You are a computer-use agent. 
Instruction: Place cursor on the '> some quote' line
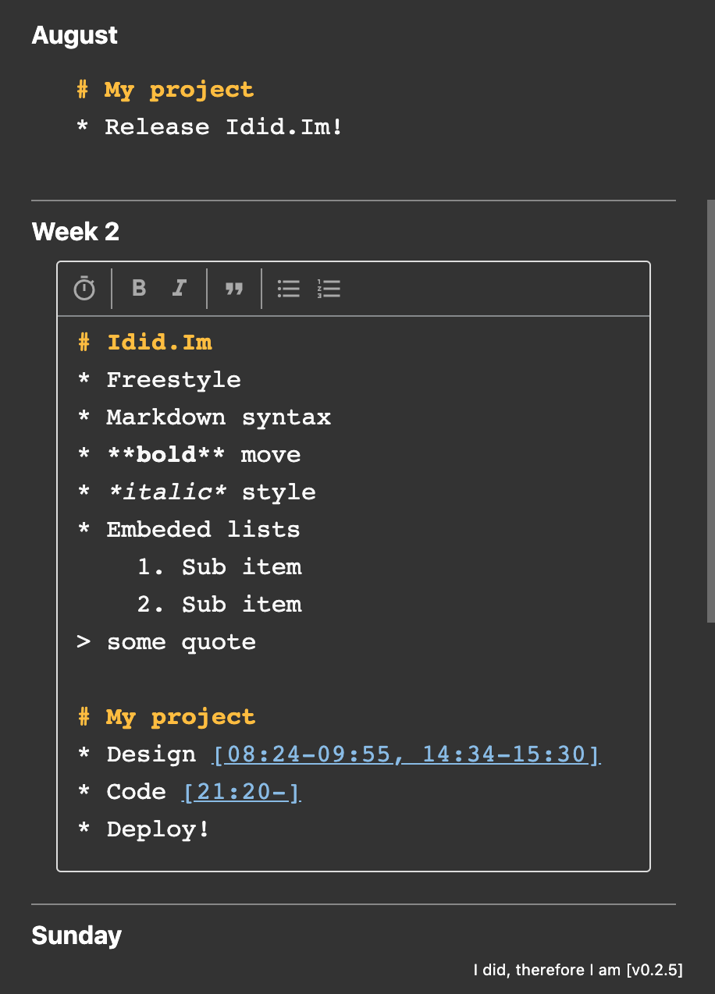(181, 642)
